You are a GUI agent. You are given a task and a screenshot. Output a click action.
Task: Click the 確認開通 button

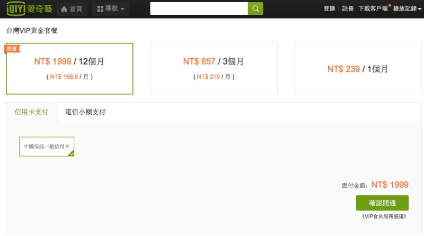tap(382, 203)
